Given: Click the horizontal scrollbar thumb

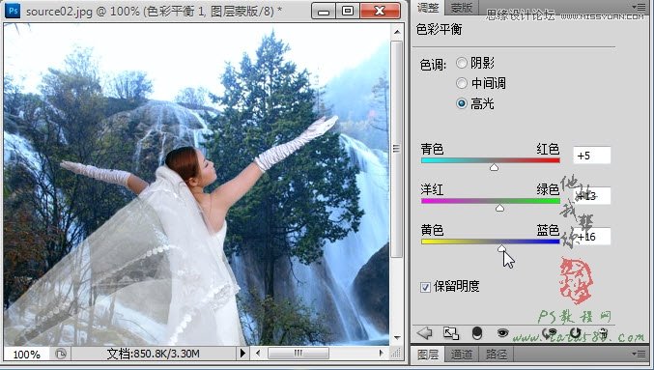Looking at the screenshot, I should (x=299, y=354).
